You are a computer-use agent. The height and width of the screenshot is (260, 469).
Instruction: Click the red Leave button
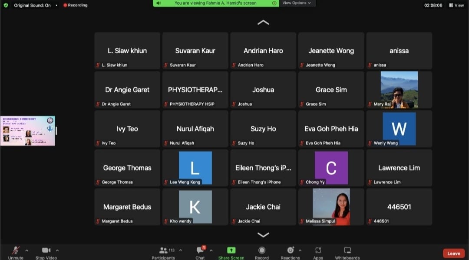pos(453,253)
